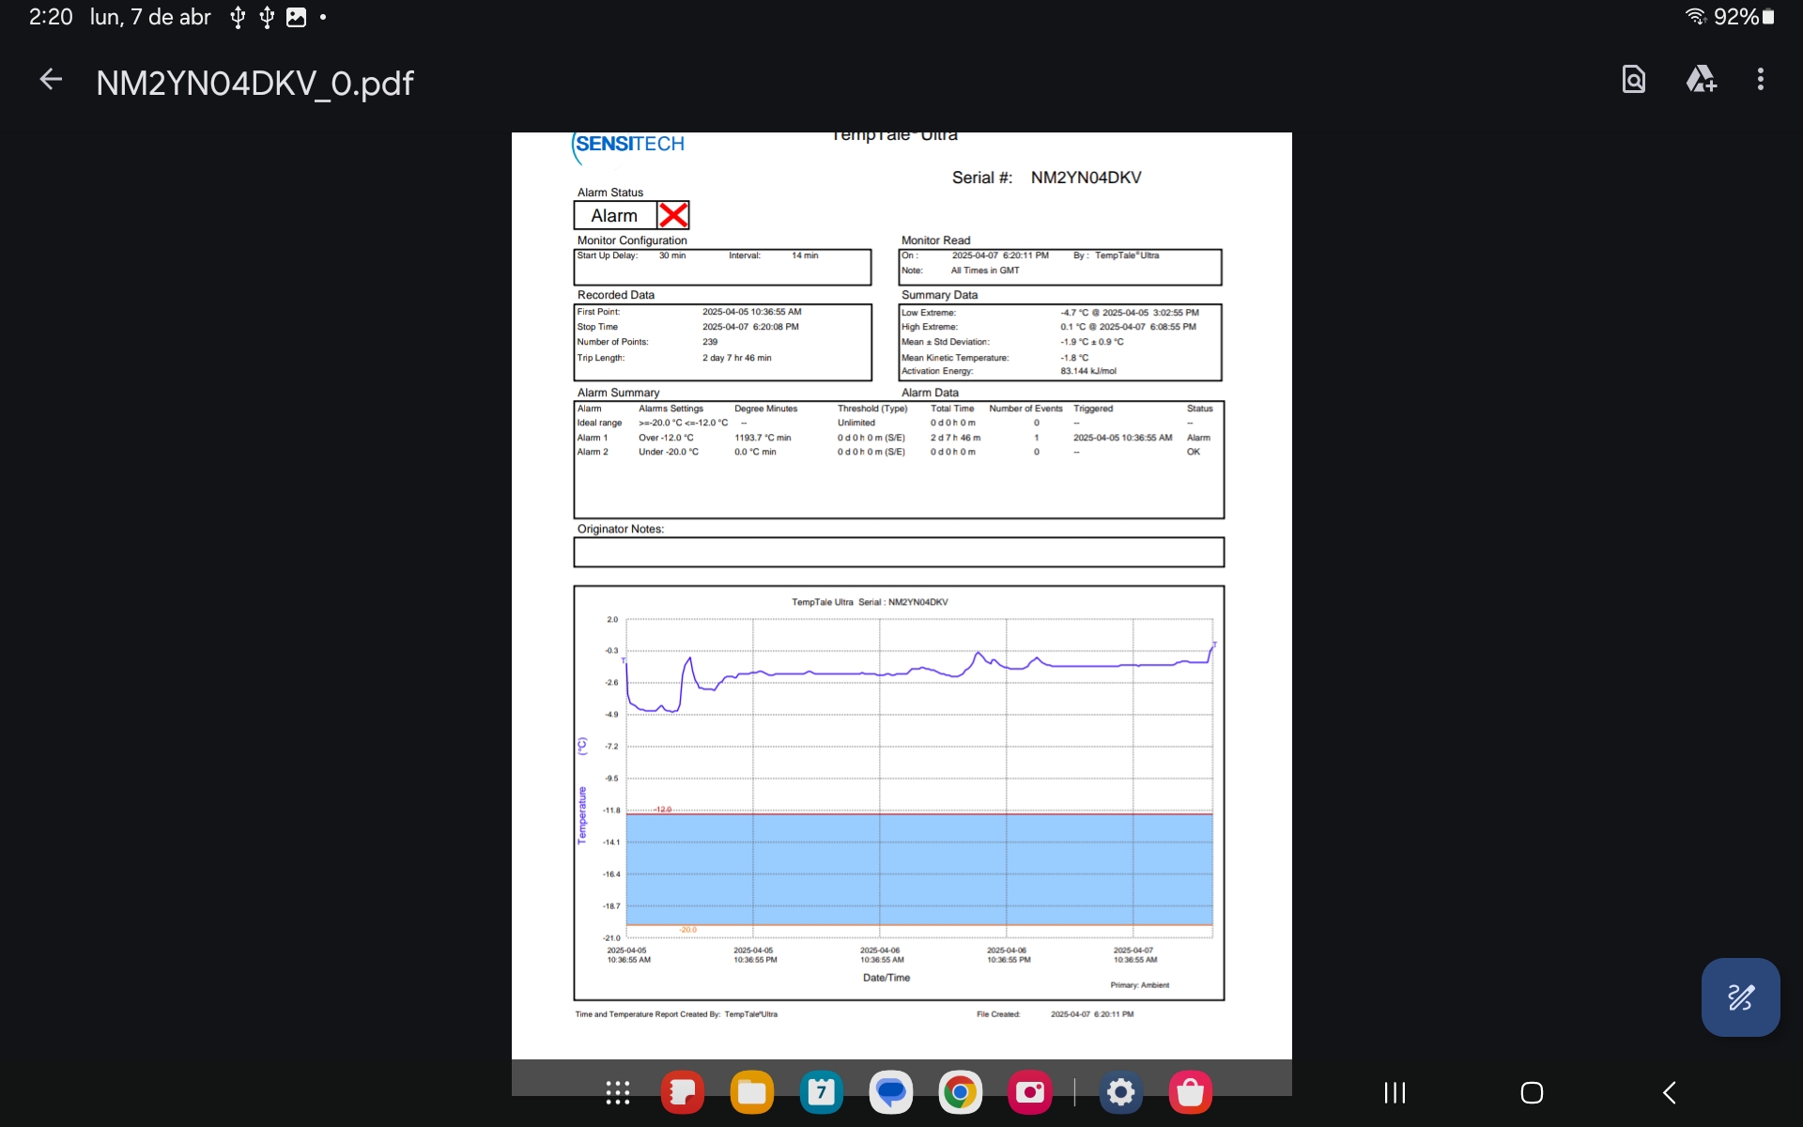Tap the battery 92% indicator
Viewport: 1803px width, 1127px height.
pos(1744,16)
